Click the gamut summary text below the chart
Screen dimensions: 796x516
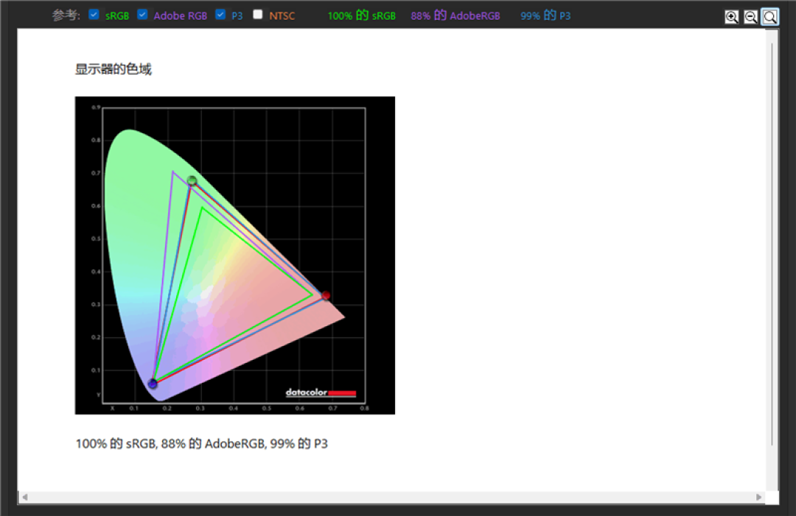(201, 444)
